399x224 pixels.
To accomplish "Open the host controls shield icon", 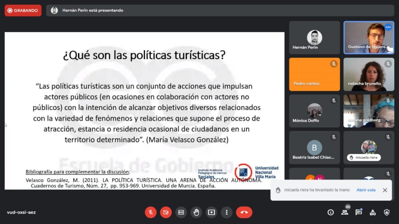I will [387, 212].
